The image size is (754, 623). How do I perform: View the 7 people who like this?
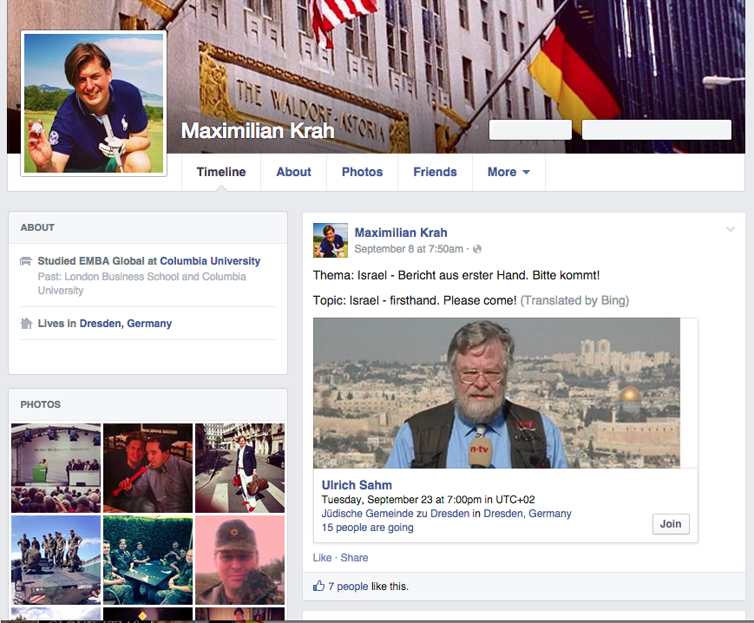348,587
